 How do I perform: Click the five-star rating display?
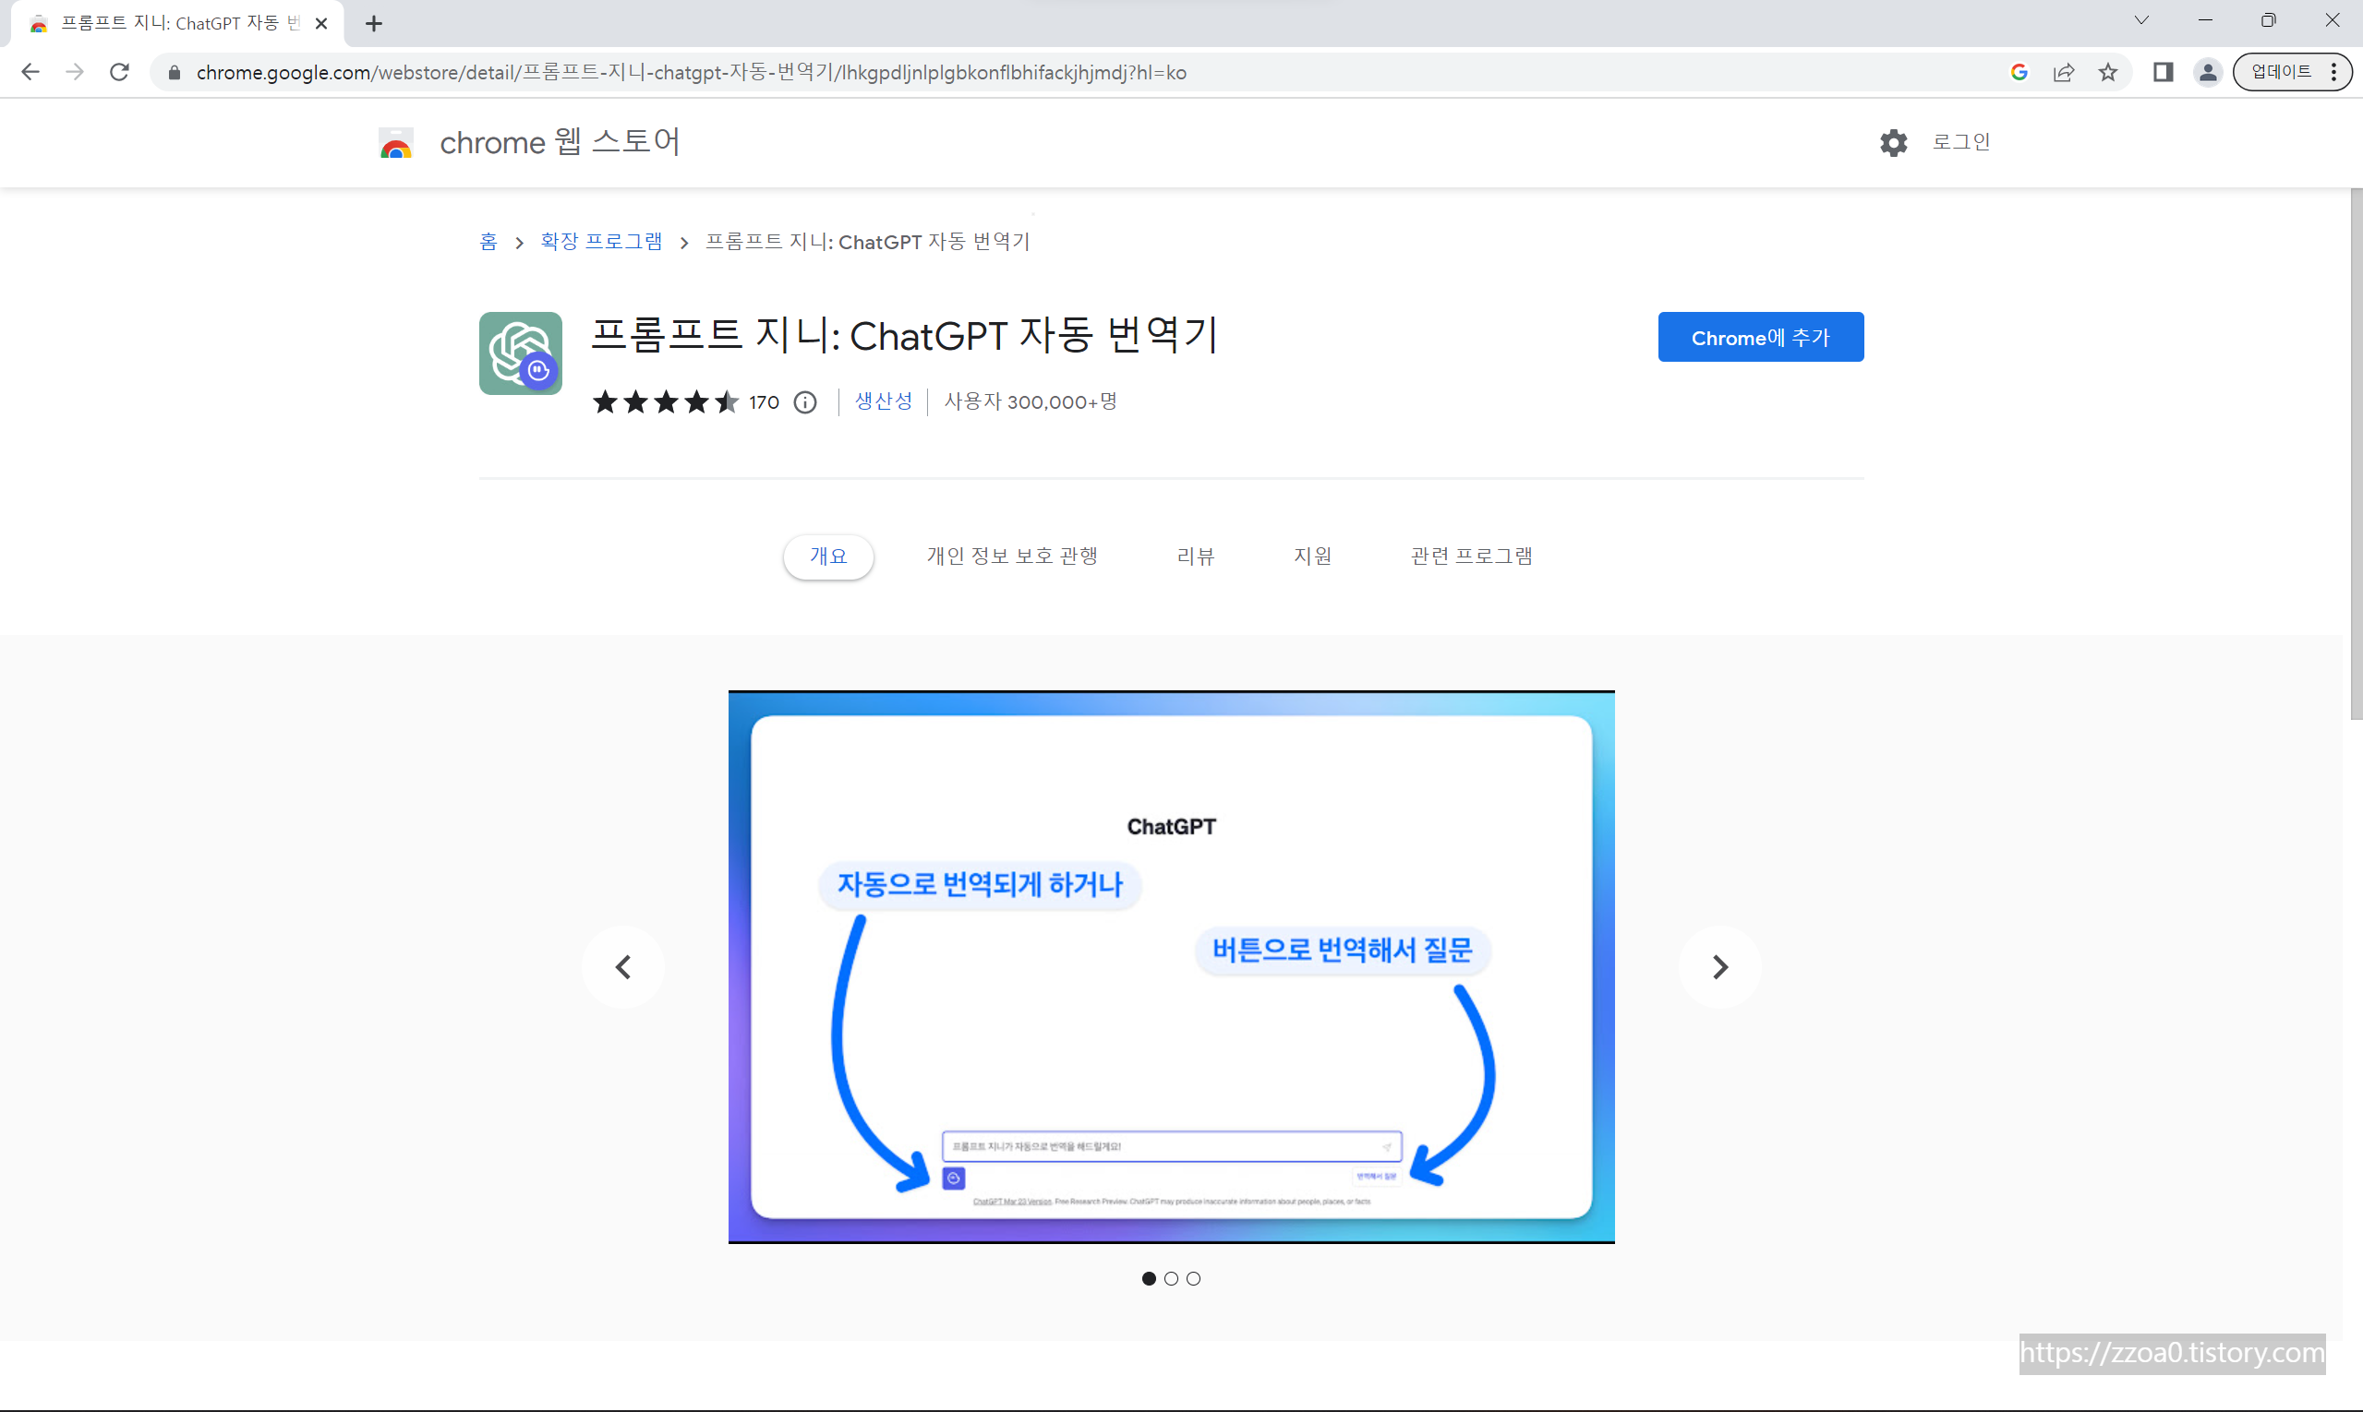[665, 402]
